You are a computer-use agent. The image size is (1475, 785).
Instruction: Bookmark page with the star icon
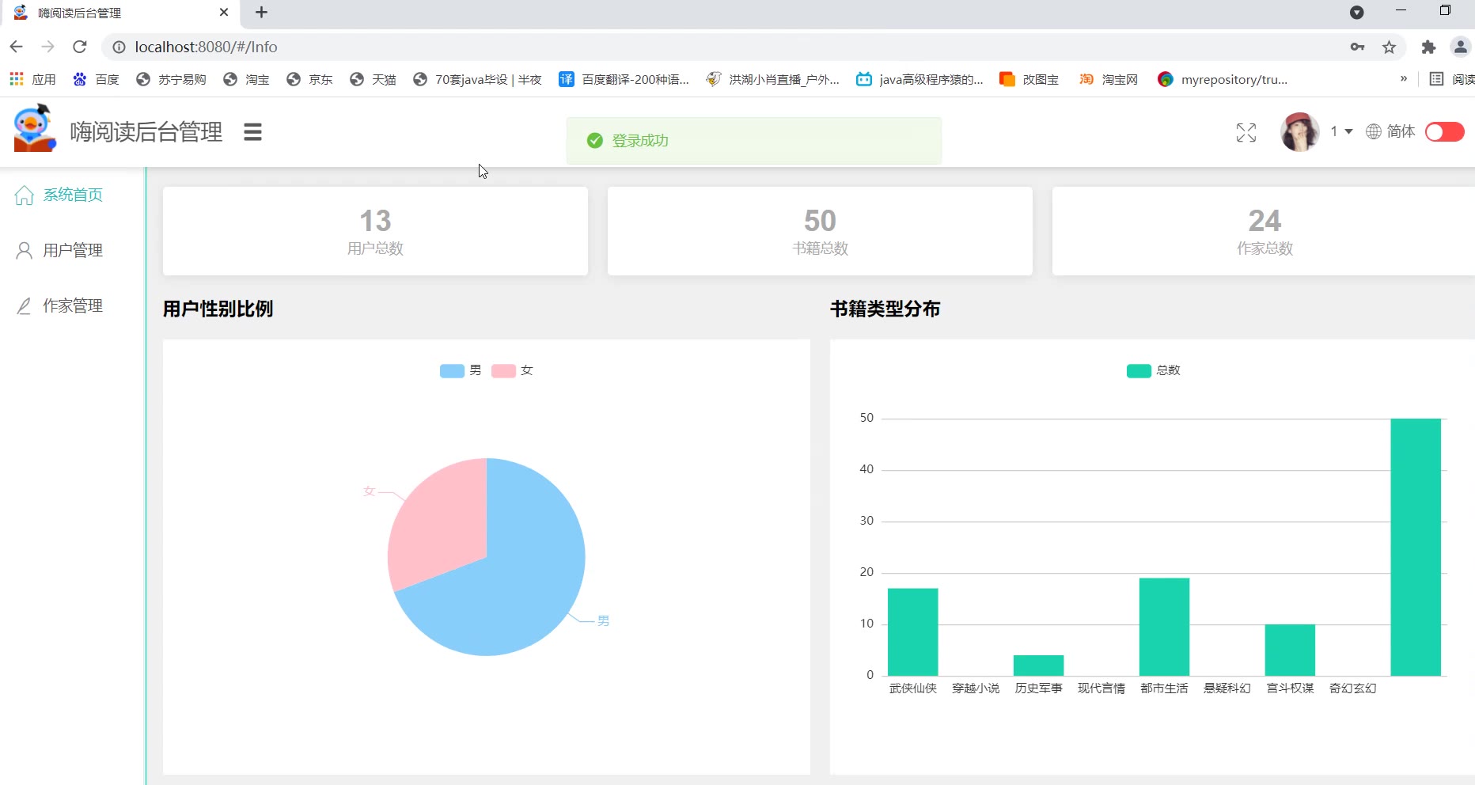point(1389,47)
